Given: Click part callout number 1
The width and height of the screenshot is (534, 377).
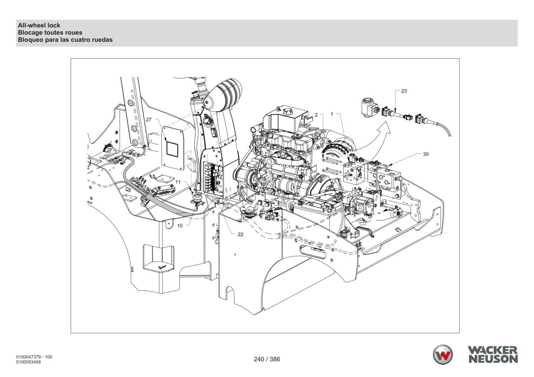Looking at the screenshot, I should point(332,114).
